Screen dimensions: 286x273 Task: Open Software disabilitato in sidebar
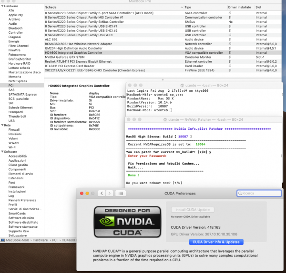[23, 222]
